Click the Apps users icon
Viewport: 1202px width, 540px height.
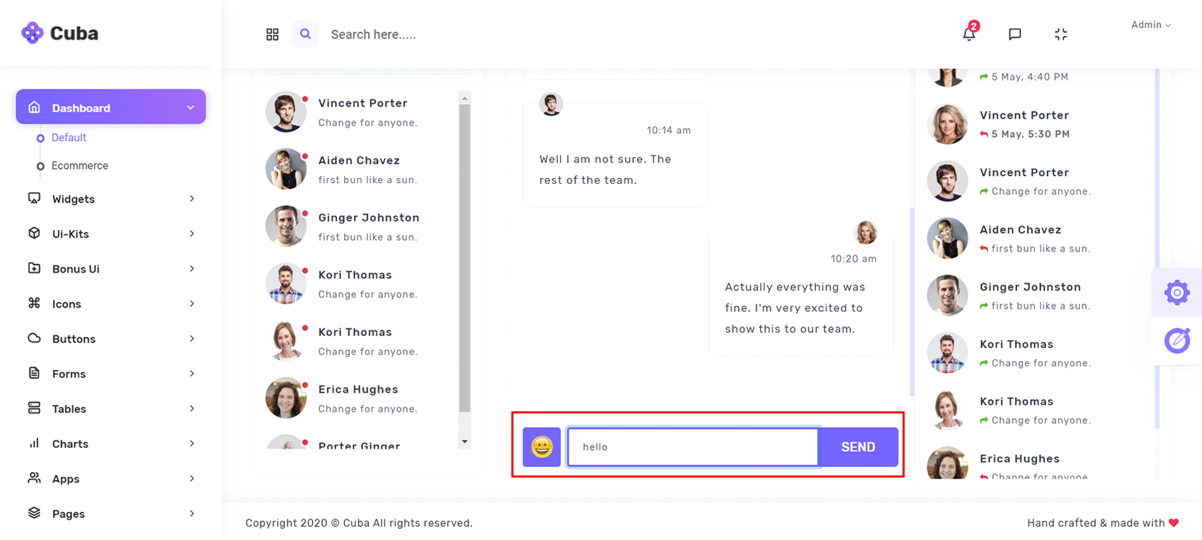pos(35,478)
